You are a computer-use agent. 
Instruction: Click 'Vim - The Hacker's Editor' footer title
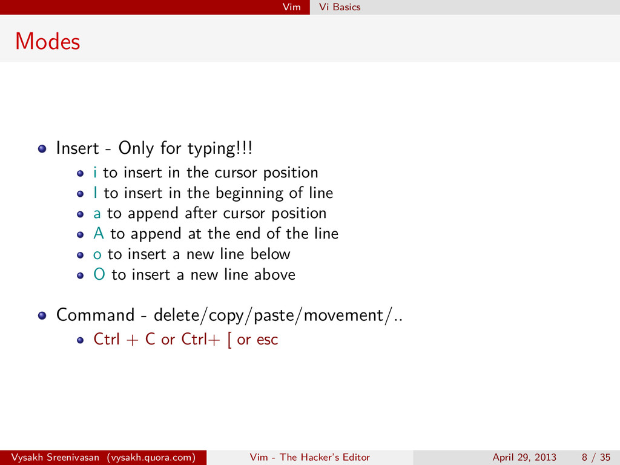click(309, 458)
